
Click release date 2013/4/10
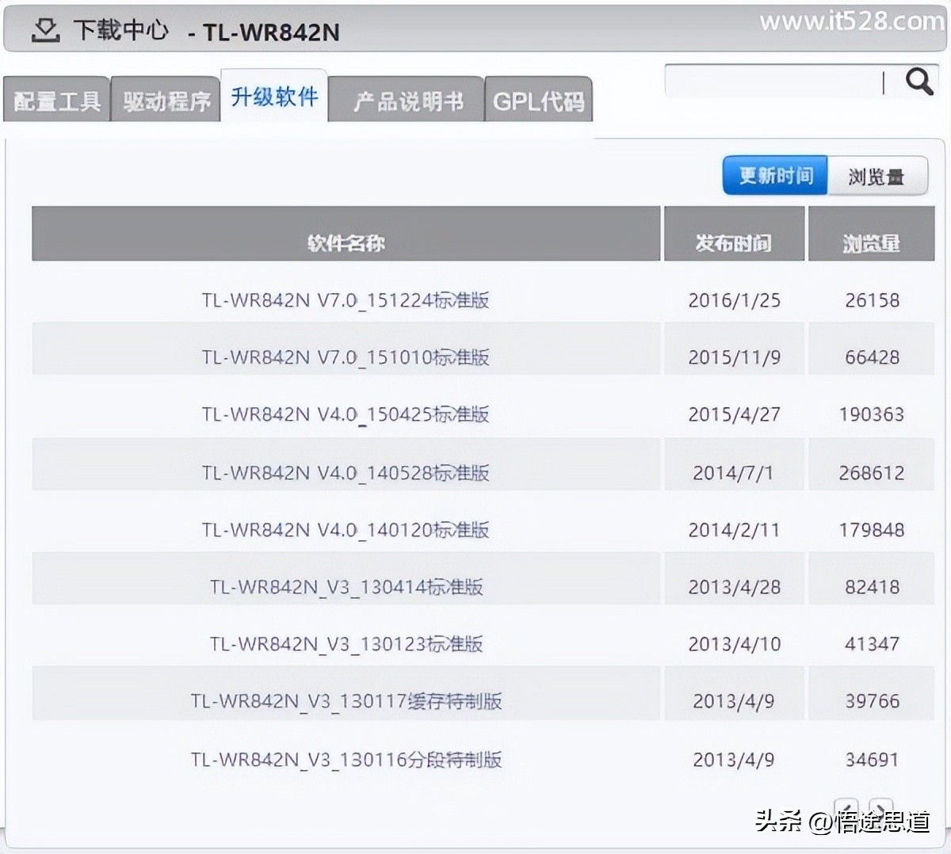(x=734, y=644)
